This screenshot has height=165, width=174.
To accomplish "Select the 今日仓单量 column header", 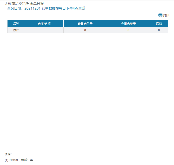I will (128, 24).
